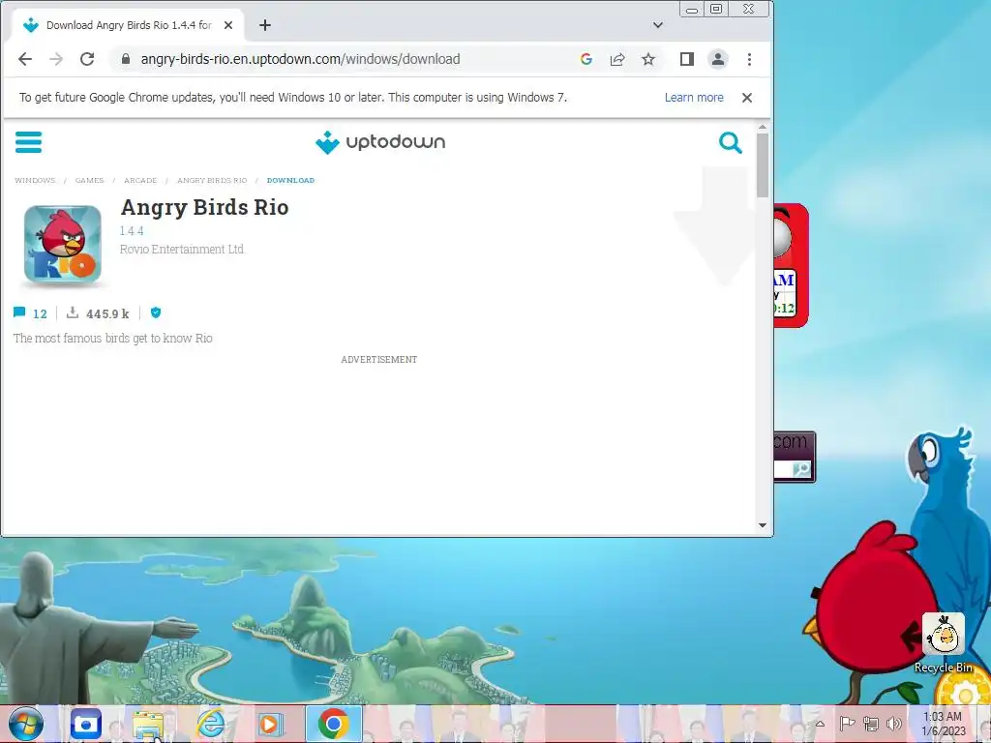The width and height of the screenshot is (991, 743).
Task: Click the Angry Birds Rio title
Action: (204, 207)
